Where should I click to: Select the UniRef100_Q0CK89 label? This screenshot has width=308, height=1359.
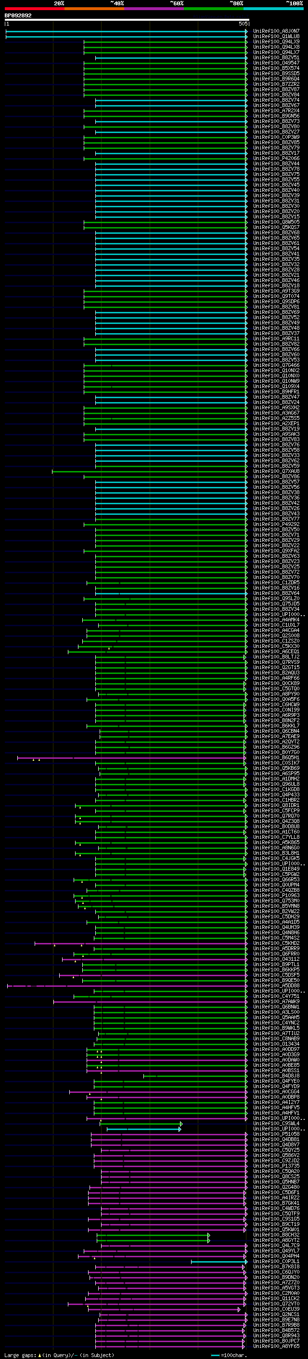click(x=276, y=684)
